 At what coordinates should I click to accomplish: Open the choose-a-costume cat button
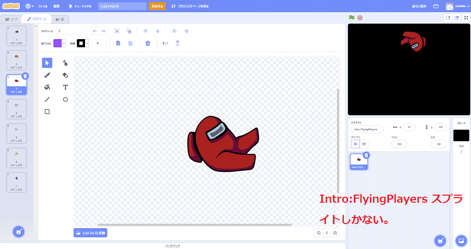point(19,232)
